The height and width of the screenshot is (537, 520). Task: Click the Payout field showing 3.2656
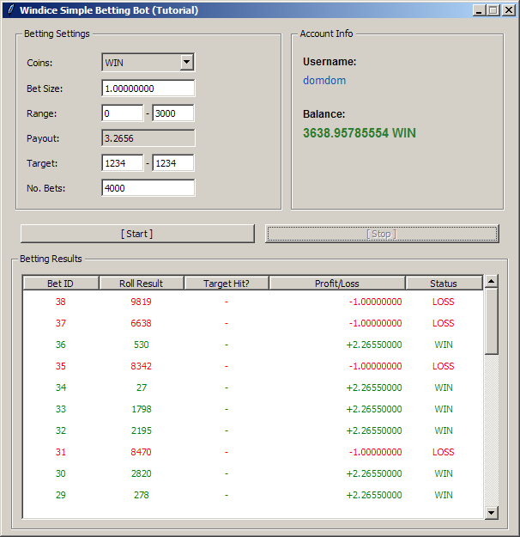click(x=148, y=138)
